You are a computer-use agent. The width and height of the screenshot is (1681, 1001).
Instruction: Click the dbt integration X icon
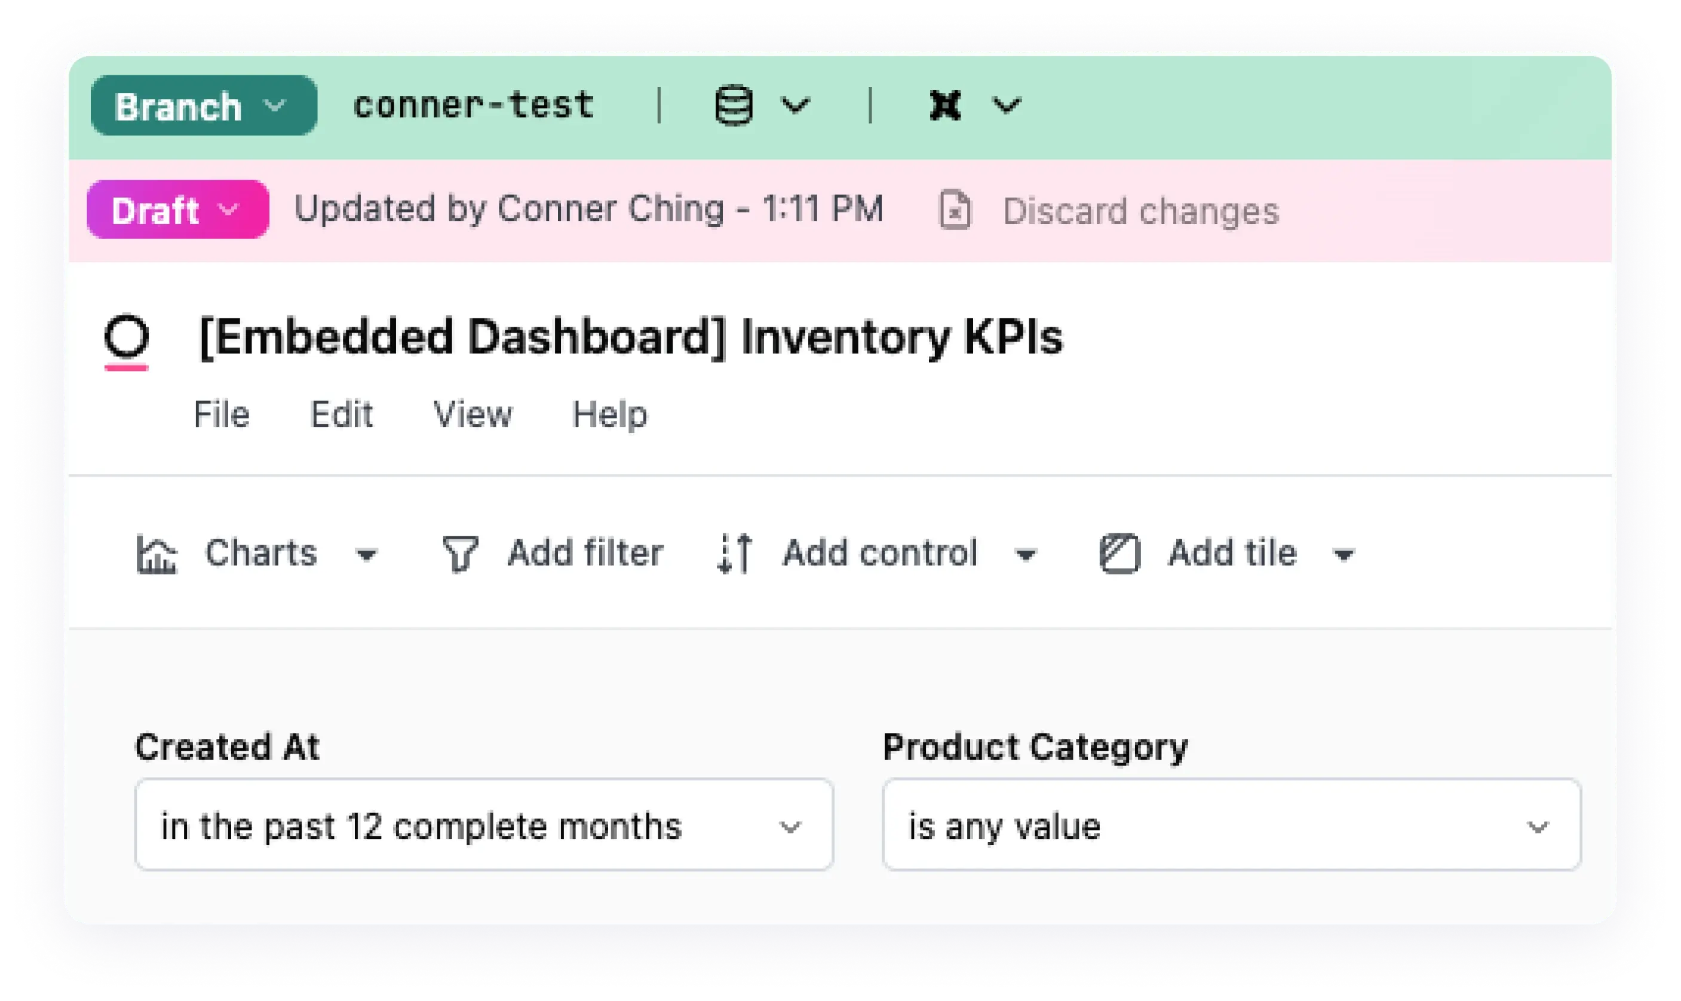pos(944,106)
